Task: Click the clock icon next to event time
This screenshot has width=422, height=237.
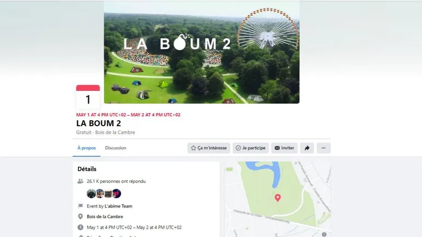Action: (x=80, y=227)
